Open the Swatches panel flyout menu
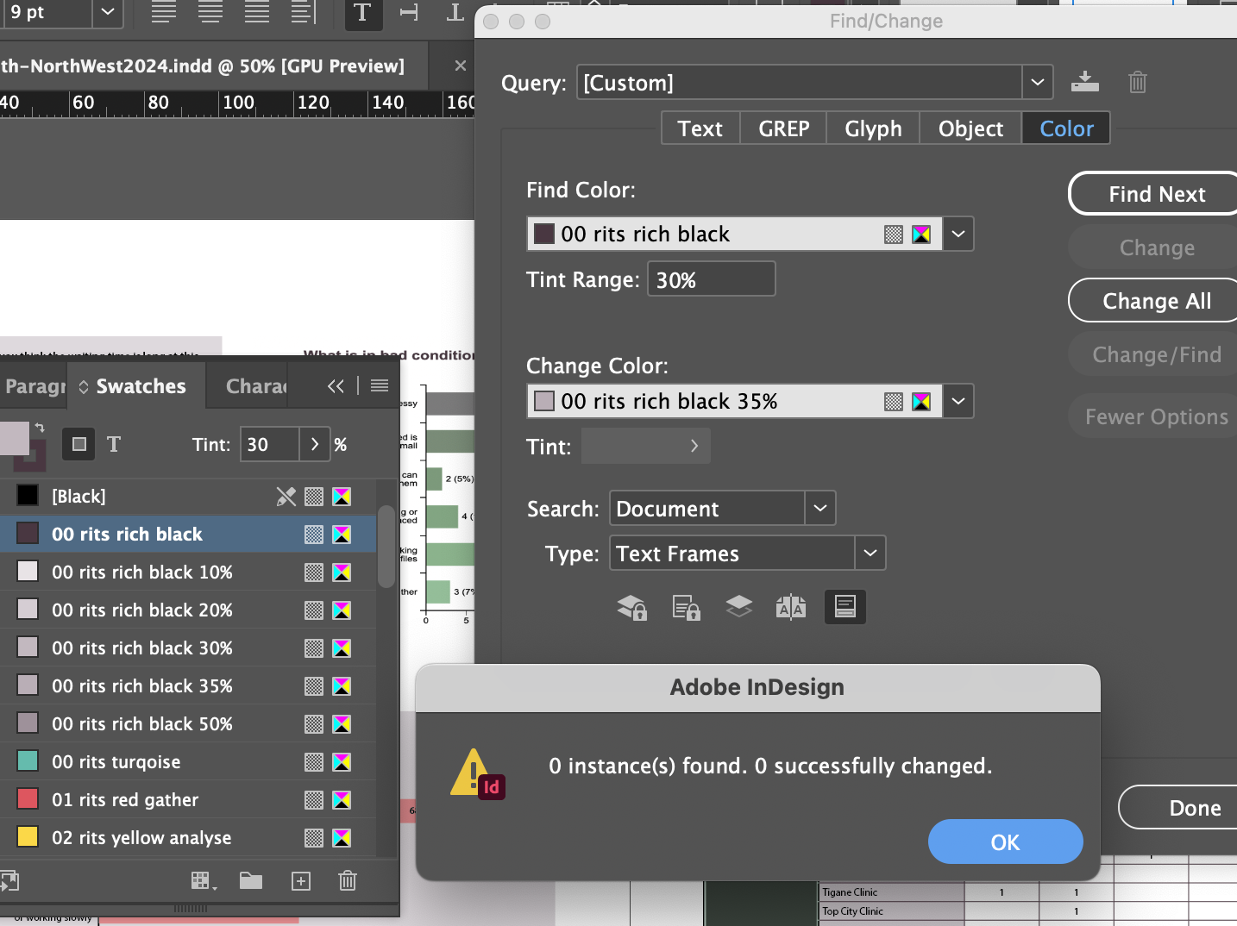Viewport: 1237px width, 926px height. [378, 385]
